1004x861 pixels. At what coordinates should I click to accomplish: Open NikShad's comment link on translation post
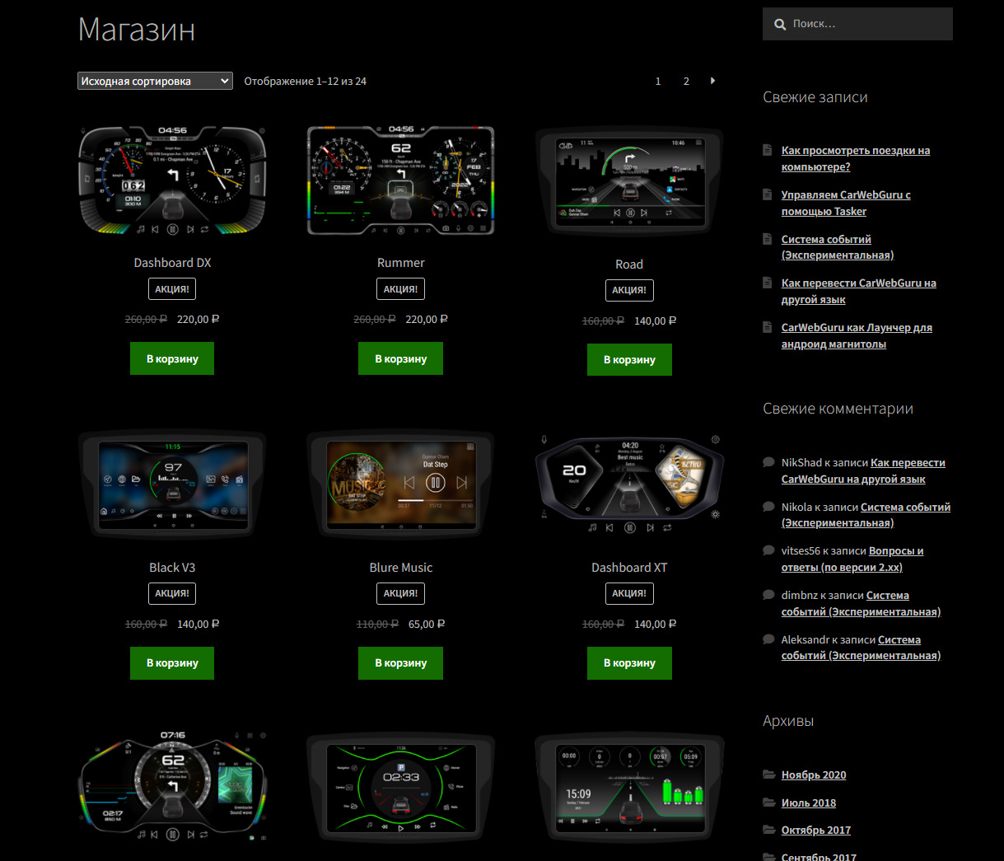point(863,470)
